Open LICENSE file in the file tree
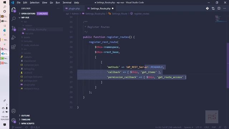This screenshot has width=229, height=129. [28, 73]
